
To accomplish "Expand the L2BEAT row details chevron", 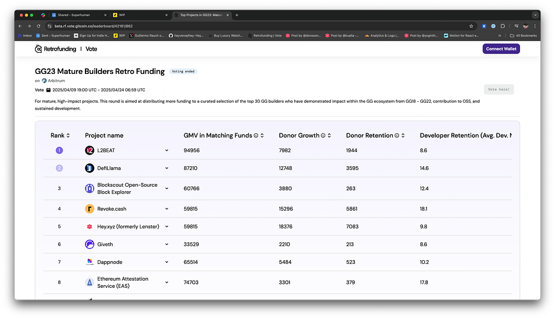I will tap(167, 150).
